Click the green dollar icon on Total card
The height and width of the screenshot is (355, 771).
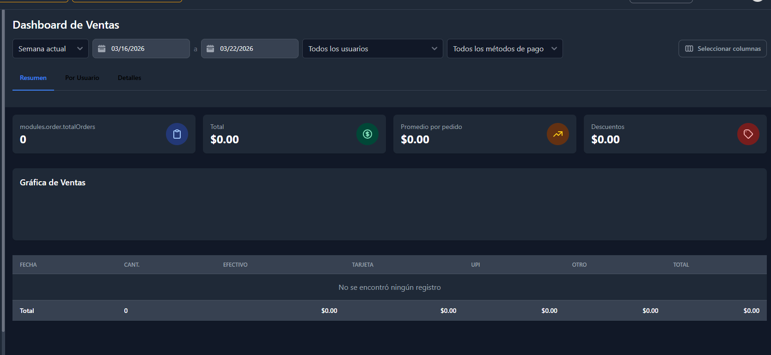pos(367,134)
